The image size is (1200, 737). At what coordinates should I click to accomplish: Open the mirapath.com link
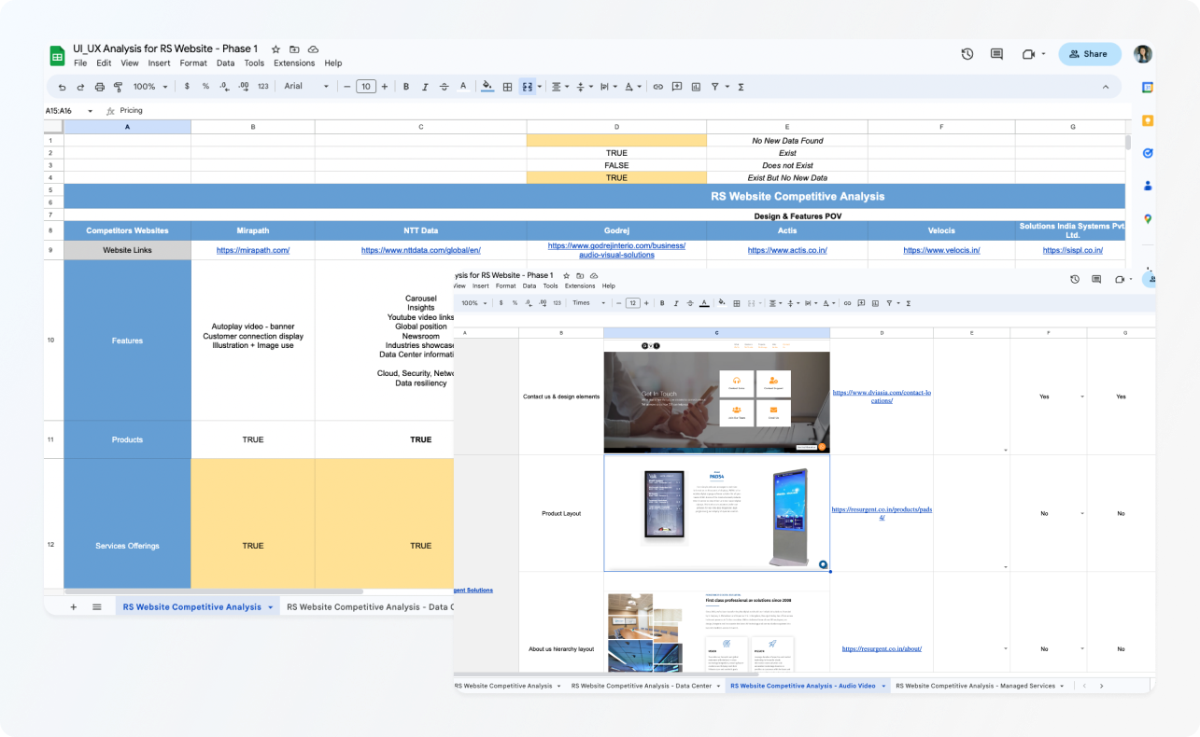(x=252, y=250)
